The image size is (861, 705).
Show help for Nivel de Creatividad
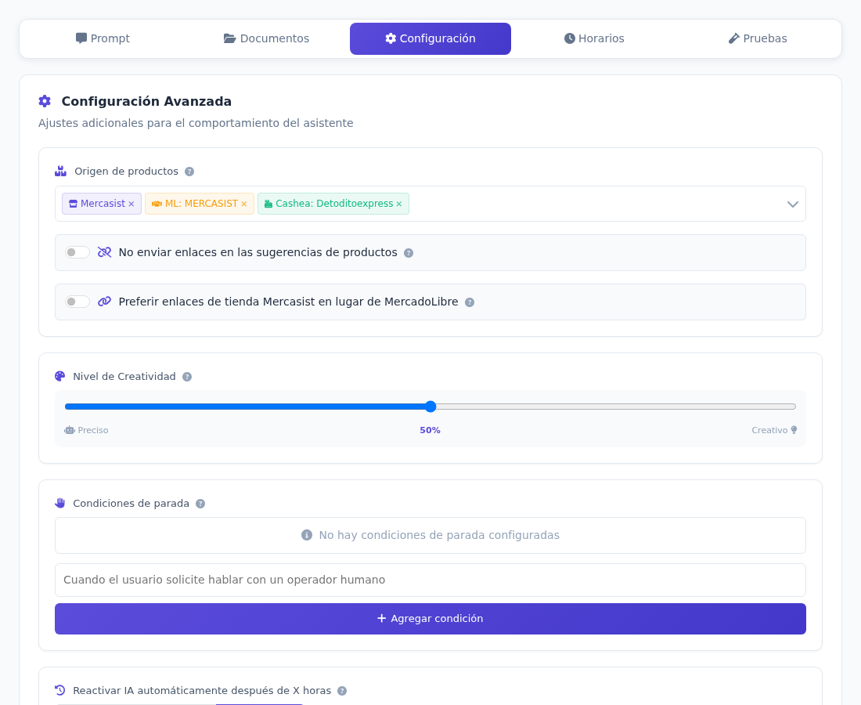click(x=187, y=377)
